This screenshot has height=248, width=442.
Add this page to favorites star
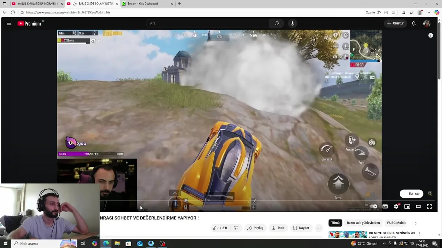point(393,12)
